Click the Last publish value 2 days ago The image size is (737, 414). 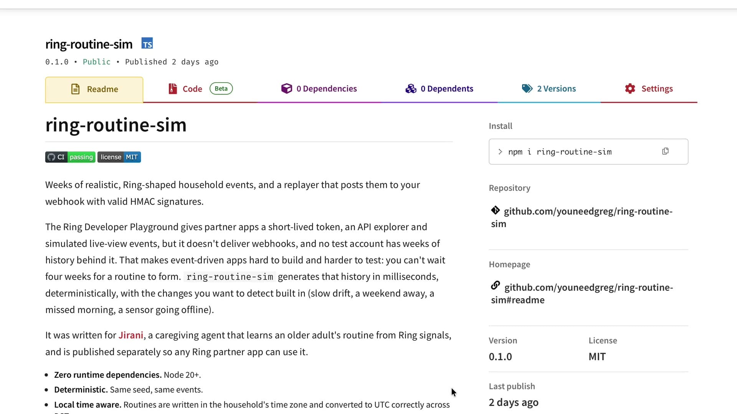(514, 402)
